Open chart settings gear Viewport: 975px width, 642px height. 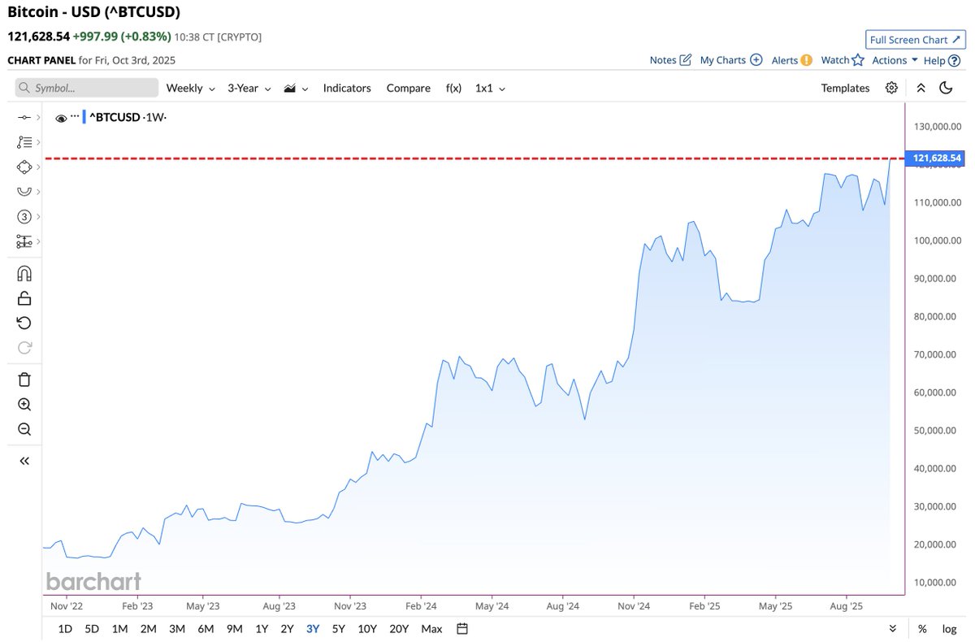point(892,88)
